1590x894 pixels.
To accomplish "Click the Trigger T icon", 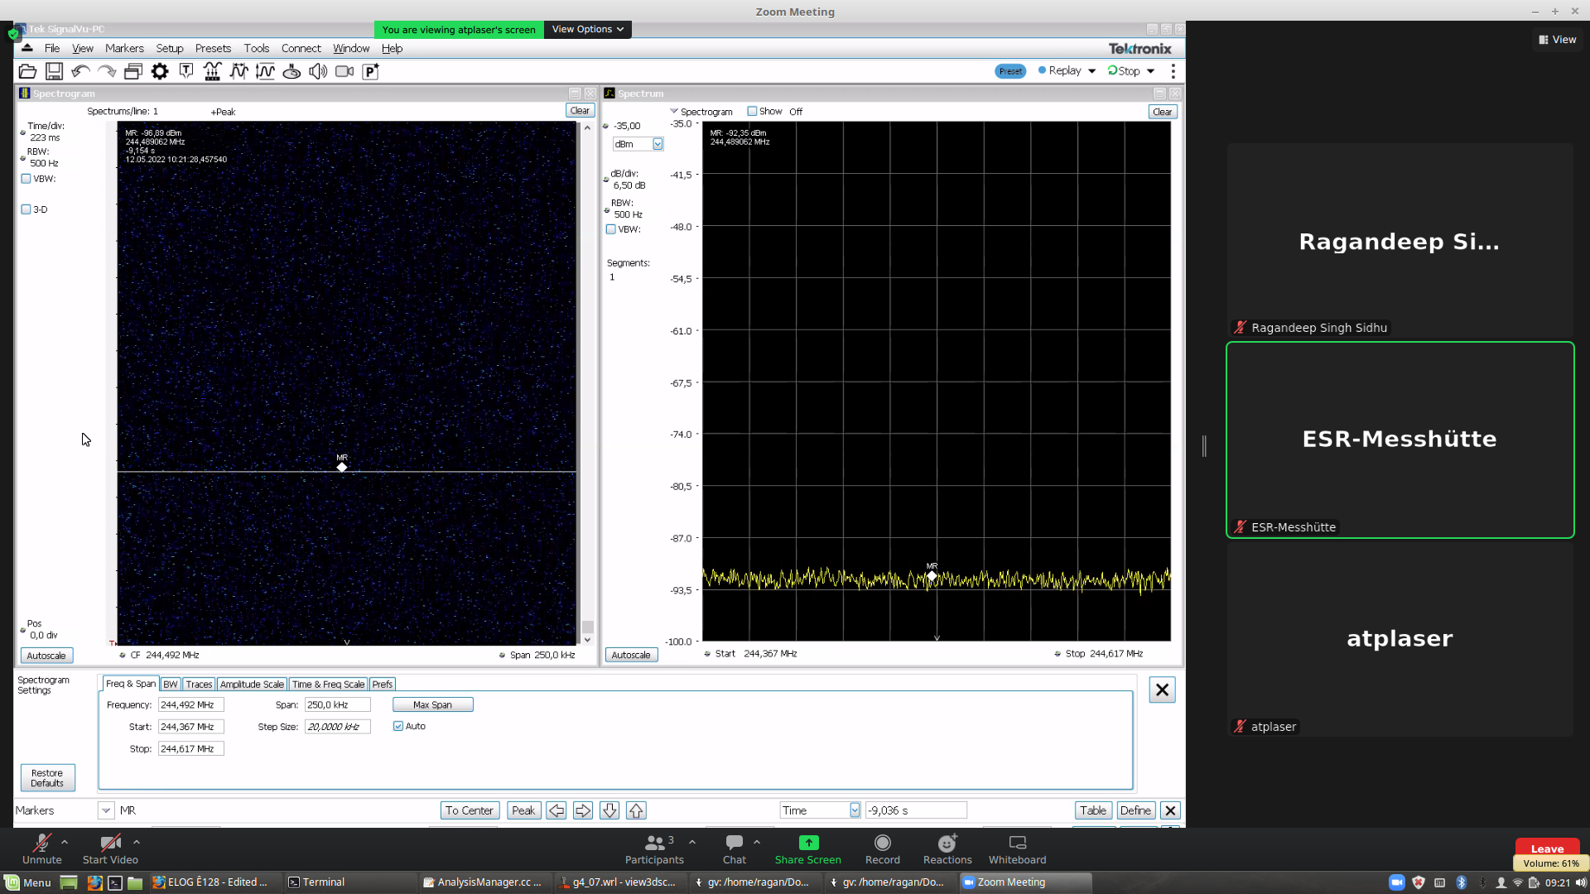I will point(186,71).
